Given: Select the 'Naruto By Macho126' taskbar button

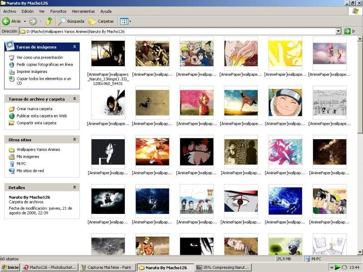Looking at the screenshot, I should point(165,267).
